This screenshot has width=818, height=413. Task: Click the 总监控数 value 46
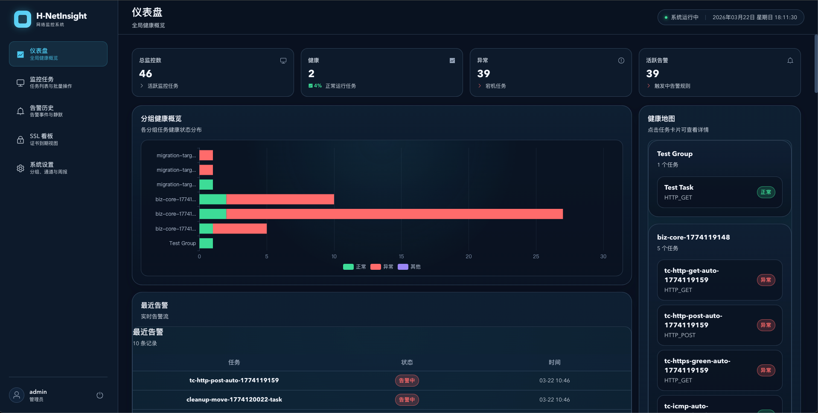[x=146, y=74]
